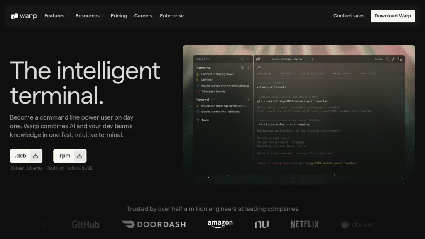Click the plus icon in Personal section
This screenshot has width=425, height=239.
[249, 100]
